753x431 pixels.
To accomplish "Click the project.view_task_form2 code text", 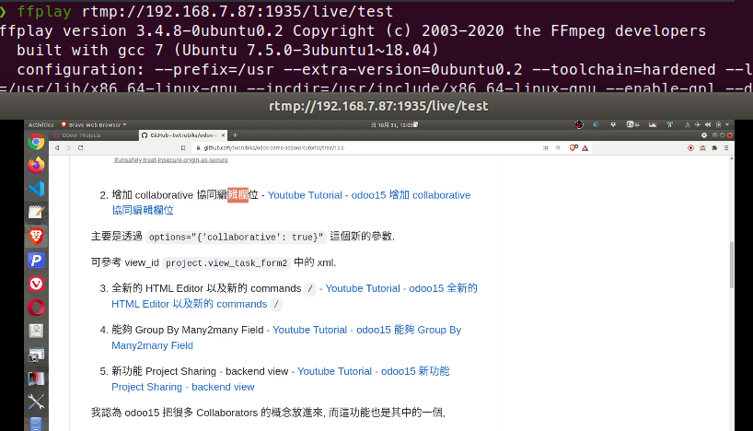I will [226, 262].
